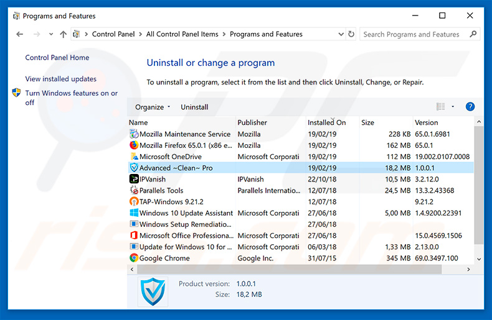Select the Google Chrome icon
Image resolution: width=492 pixels, height=320 pixels.
pyautogui.click(x=134, y=258)
